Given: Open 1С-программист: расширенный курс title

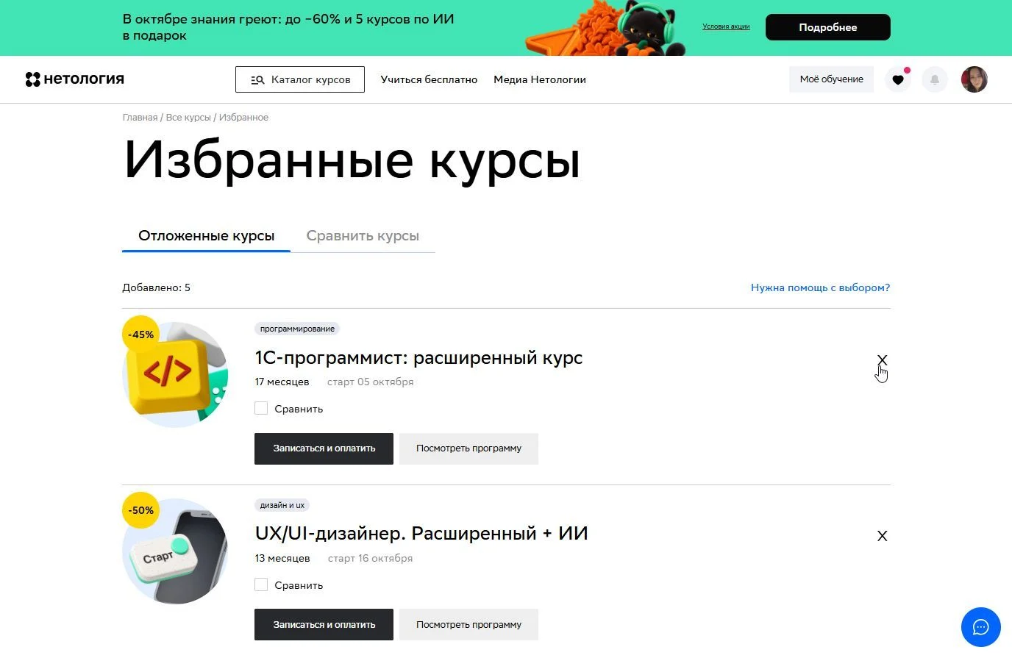Looking at the screenshot, I should click(x=418, y=358).
